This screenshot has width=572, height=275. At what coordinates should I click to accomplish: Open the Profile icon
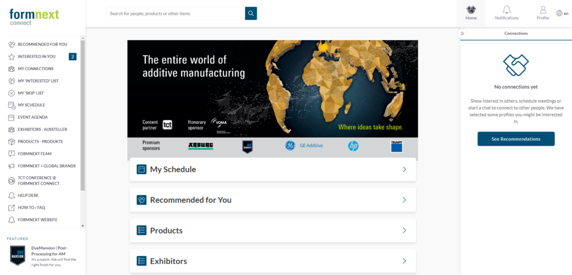tap(542, 10)
